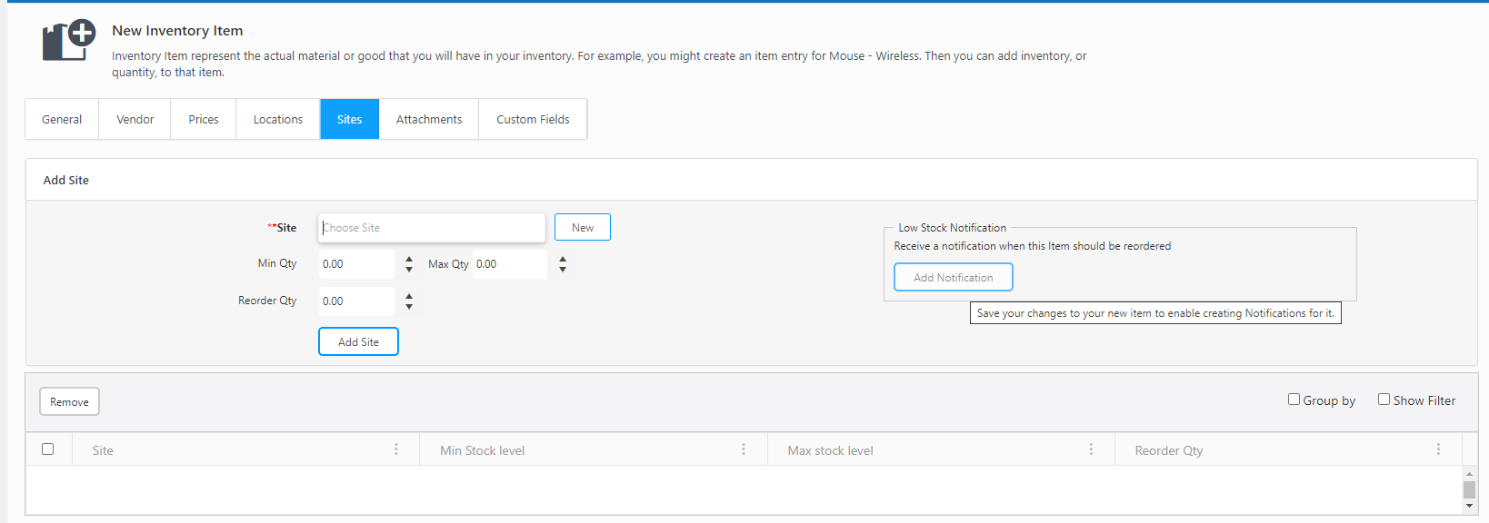Increase Reorder Qty with up arrow
The image size is (1489, 523).
click(x=409, y=296)
